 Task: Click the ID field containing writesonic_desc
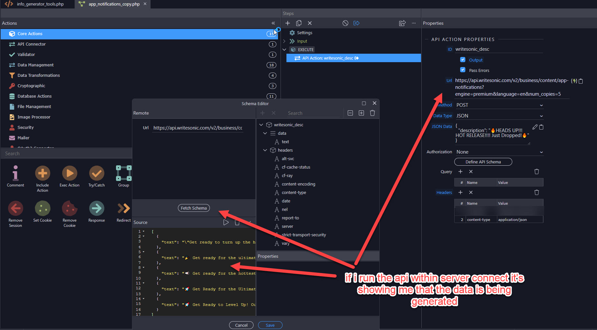tap(499, 49)
